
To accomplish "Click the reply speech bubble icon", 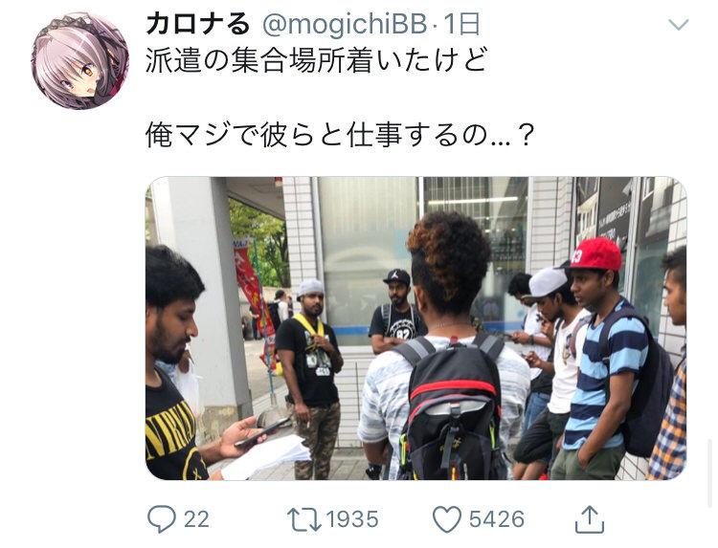I will [x=161, y=519].
